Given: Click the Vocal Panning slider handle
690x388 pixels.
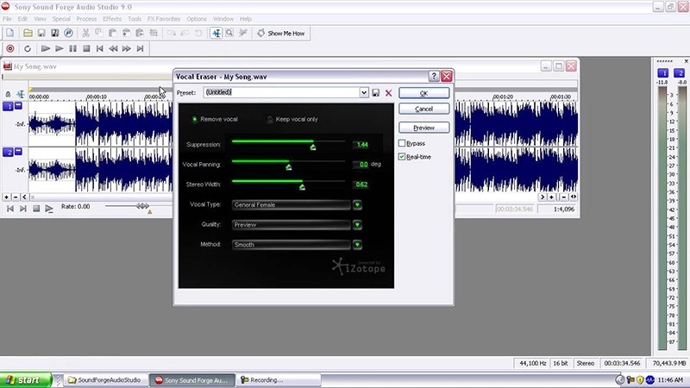Looking at the screenshot, I should 289,166.
